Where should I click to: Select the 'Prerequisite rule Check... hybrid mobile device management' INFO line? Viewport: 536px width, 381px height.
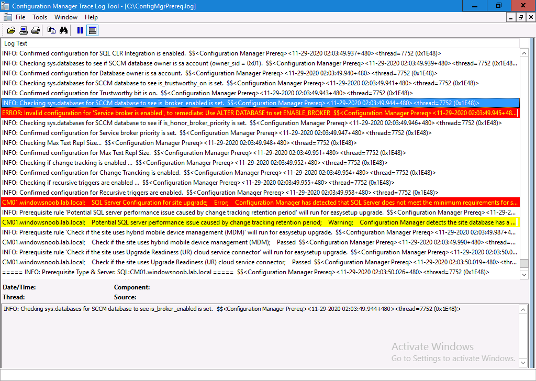(260, 232)
